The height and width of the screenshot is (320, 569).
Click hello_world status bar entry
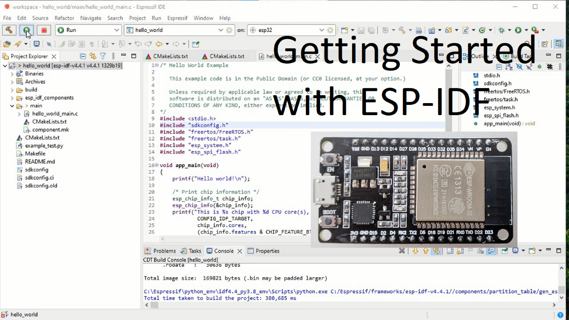[x=24, y=315]
